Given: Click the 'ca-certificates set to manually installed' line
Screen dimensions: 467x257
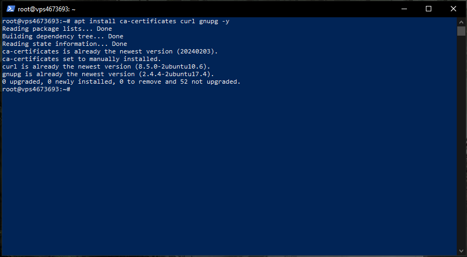Looking at the screenshot, I should click(81, 59).
